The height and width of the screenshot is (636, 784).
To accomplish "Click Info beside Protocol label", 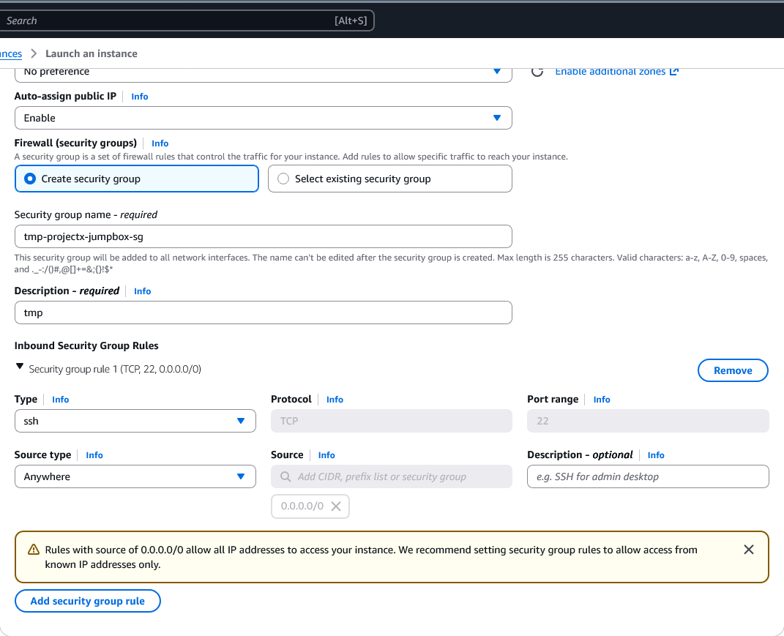I will (335, 400).
